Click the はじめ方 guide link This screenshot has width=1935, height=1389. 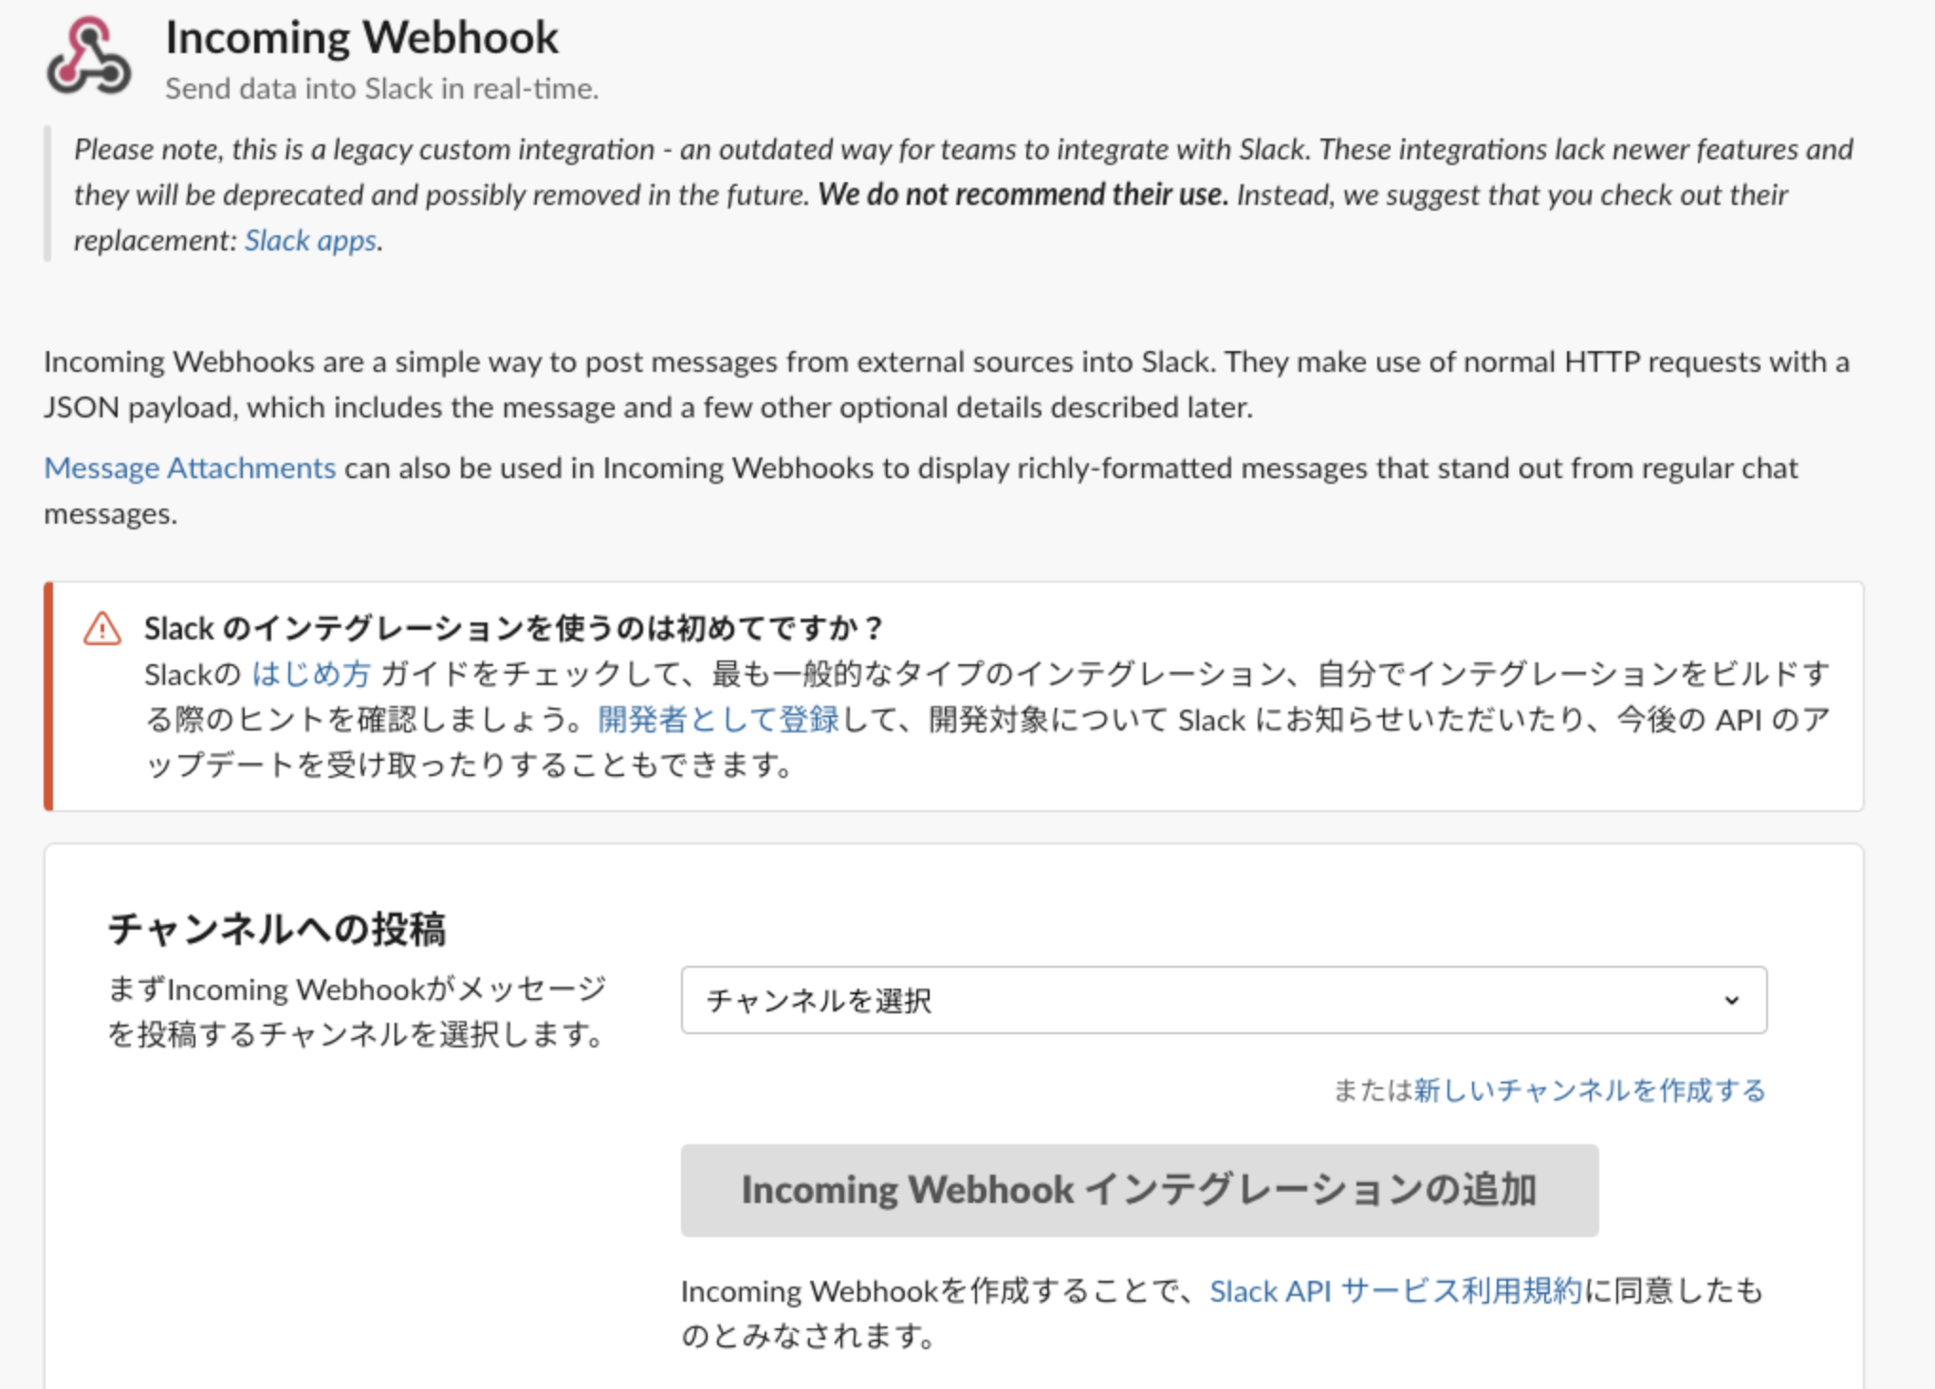(308, 675)
